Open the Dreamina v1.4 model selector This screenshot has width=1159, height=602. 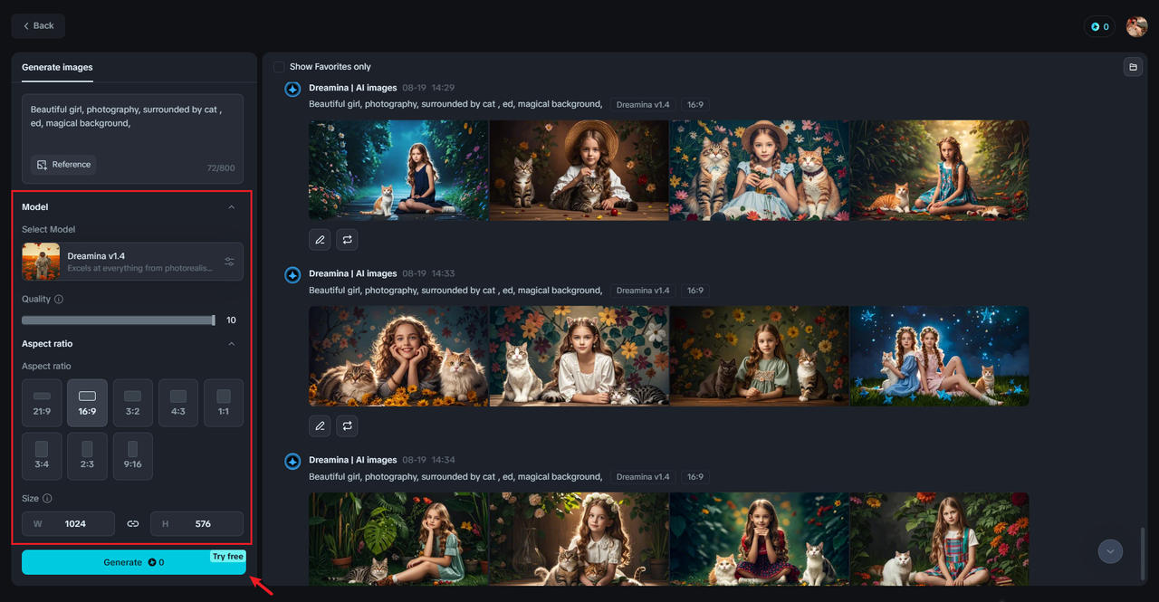click(132, 262)
